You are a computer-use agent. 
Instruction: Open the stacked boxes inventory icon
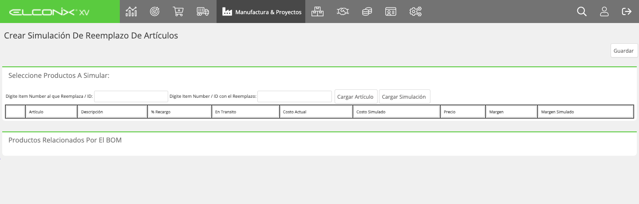(317, 12)
